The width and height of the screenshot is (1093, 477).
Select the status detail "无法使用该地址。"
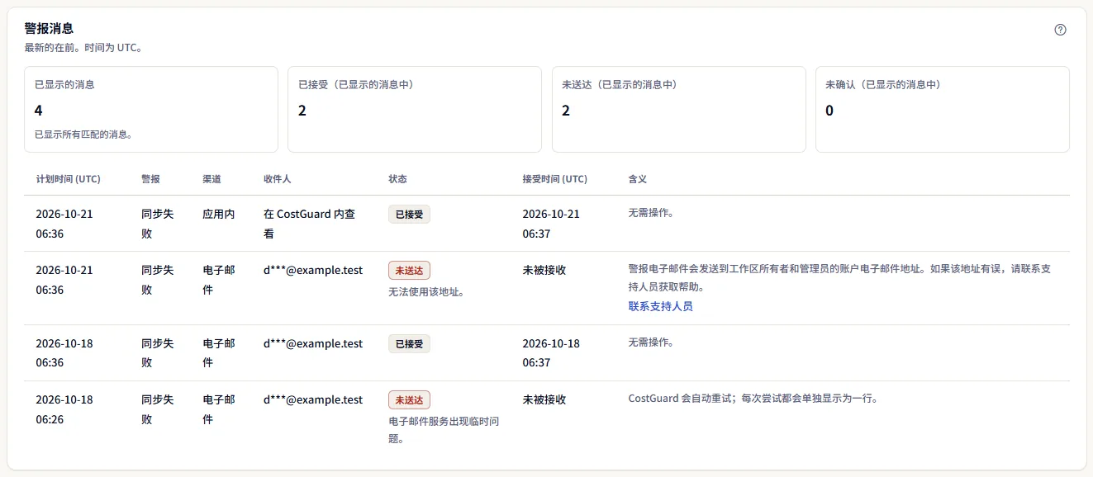coord(426,291)
